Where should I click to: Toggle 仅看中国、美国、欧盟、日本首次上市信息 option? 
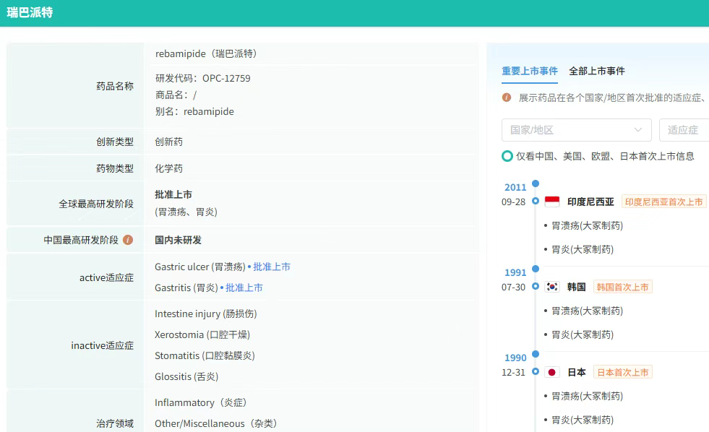507,156
